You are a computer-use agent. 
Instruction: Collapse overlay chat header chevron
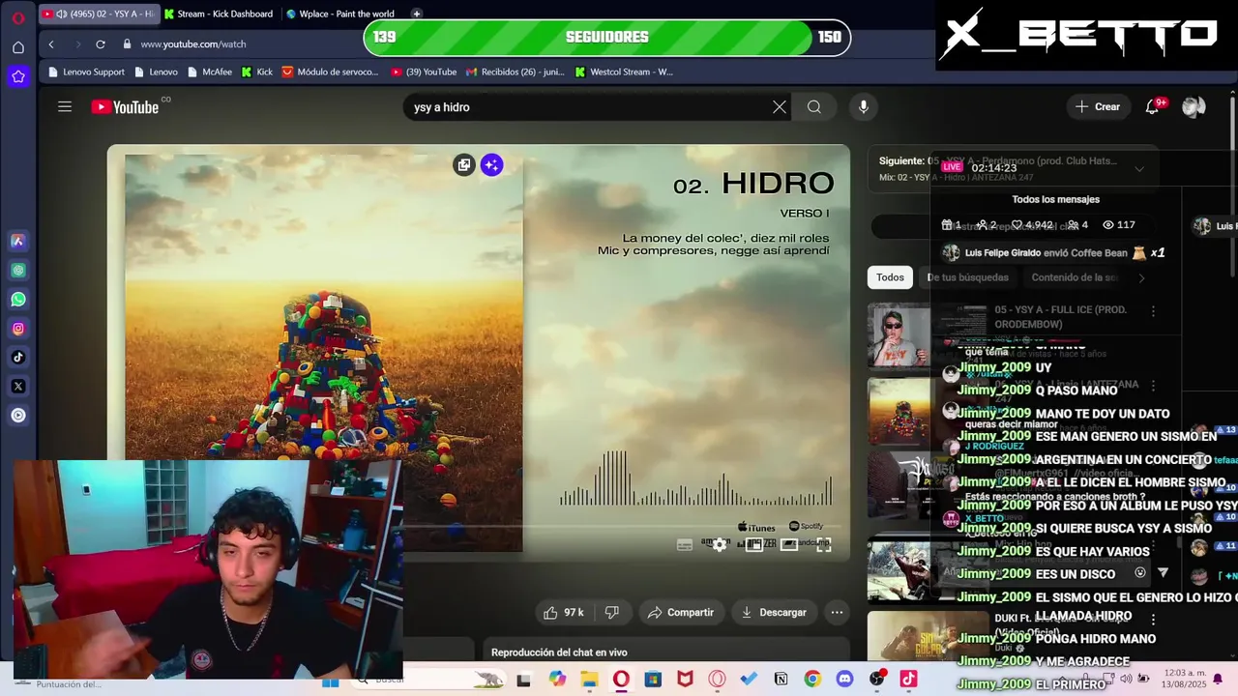pos(1139,168)
